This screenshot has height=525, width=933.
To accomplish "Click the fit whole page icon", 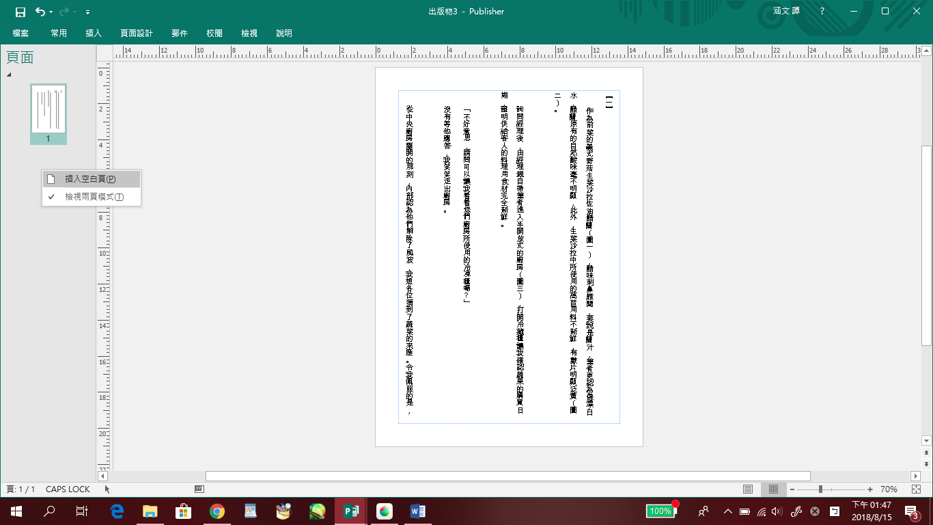I will (x=916, y=489).
